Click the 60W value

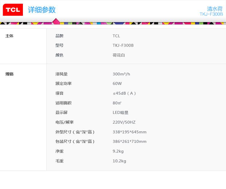[x=117, y=83]
